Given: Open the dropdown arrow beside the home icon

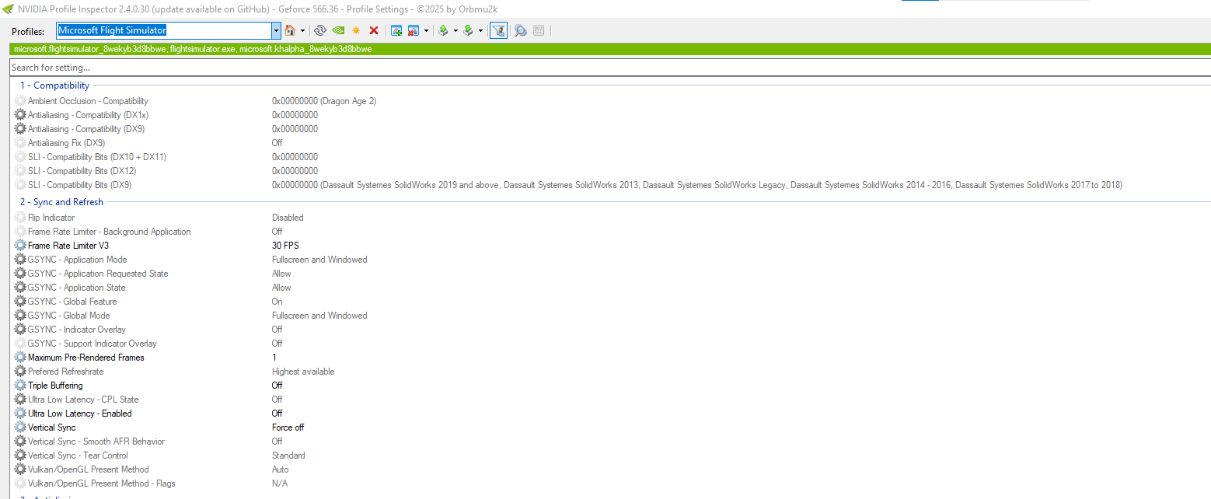Looking at the screenshot, I should click(302, 30).
